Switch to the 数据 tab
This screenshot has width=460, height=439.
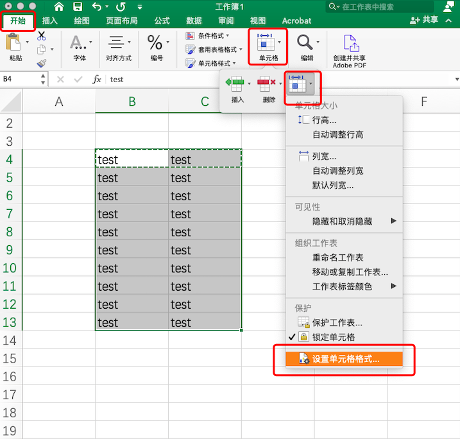(x=194, y=21)
